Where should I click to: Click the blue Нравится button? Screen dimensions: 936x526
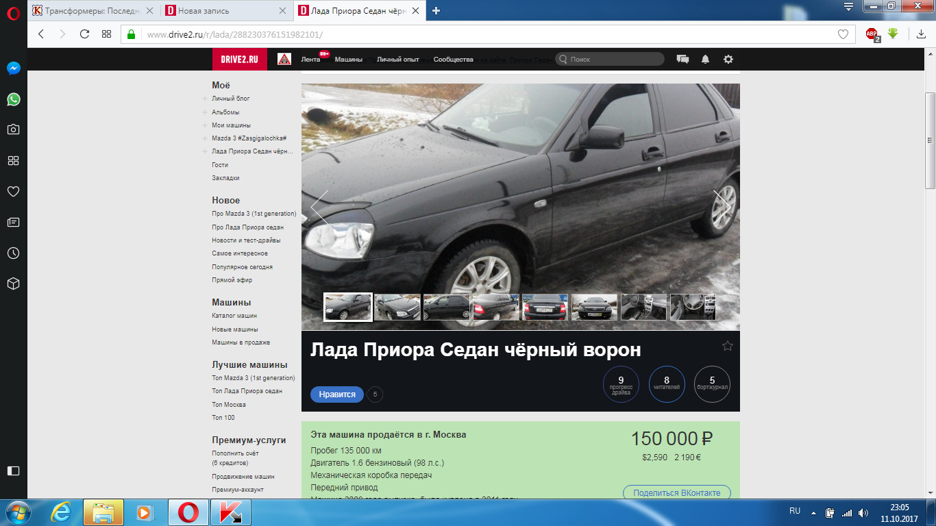tap(337, 394)
